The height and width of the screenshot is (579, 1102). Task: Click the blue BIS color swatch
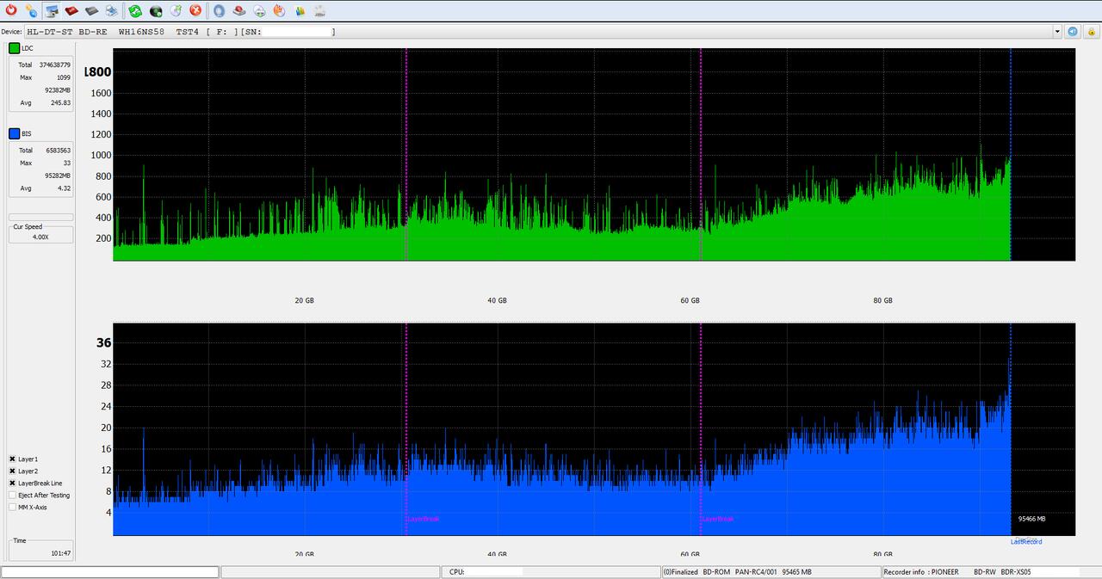14,133
